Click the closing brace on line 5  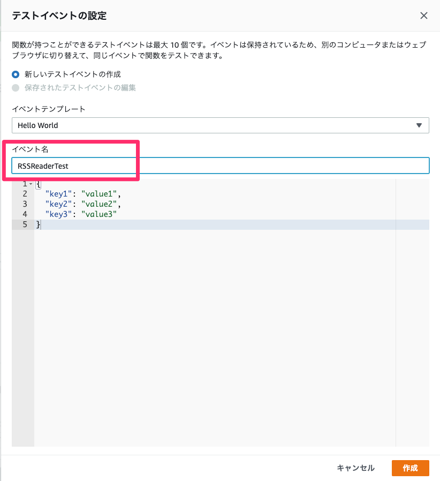[x=37, y=224]
